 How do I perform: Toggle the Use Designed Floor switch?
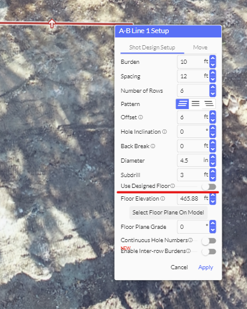click(x=209, y=187)
